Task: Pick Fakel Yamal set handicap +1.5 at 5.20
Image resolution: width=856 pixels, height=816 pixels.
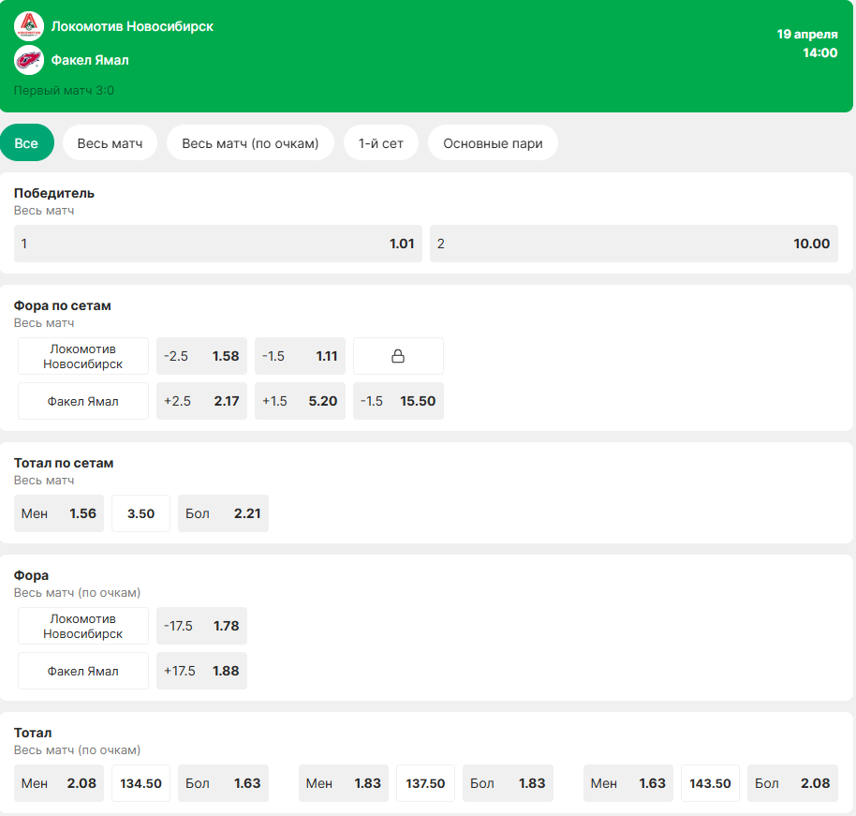Action: 300,401
